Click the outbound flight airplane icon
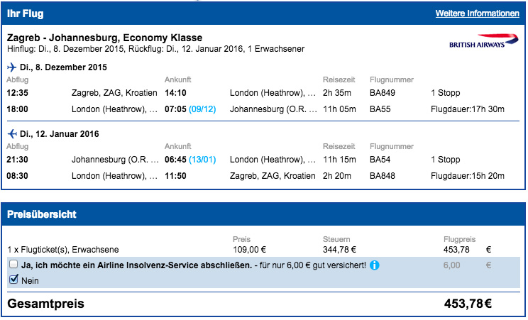 [x=11, y=67]
